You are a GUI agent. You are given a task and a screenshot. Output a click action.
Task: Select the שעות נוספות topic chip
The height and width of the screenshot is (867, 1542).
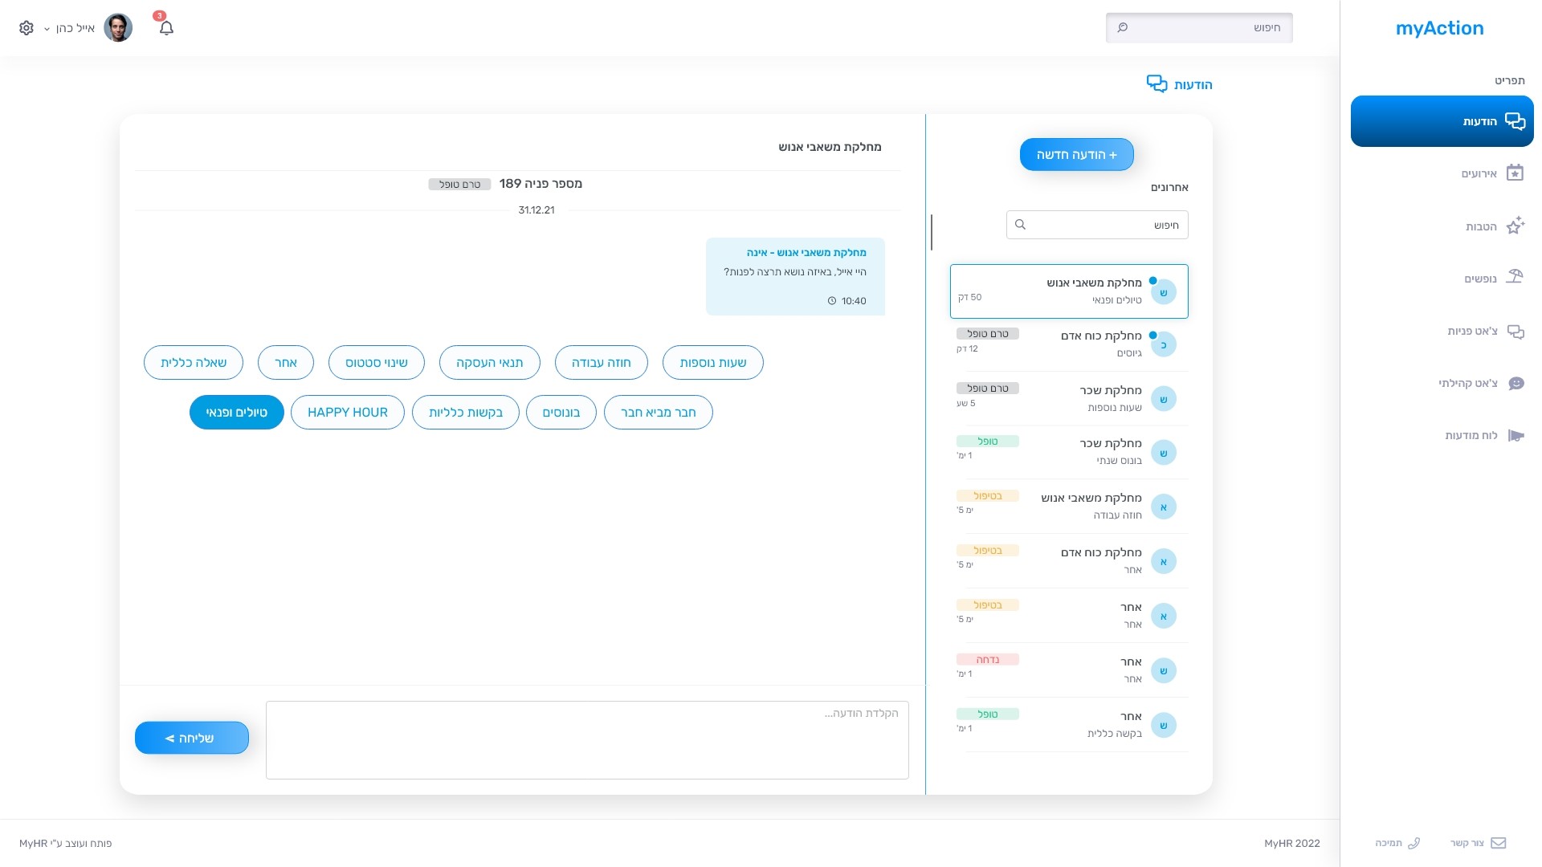click(712, 363)
